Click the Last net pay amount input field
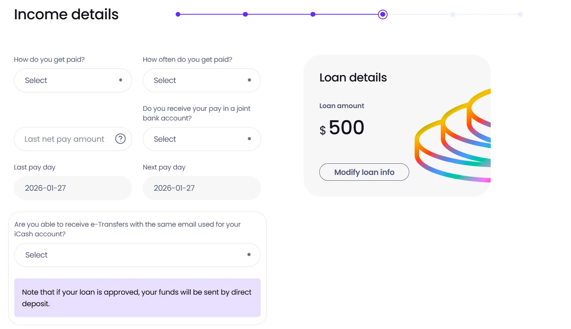Screen dimensions: 571x329 click(x=64, y=139)
